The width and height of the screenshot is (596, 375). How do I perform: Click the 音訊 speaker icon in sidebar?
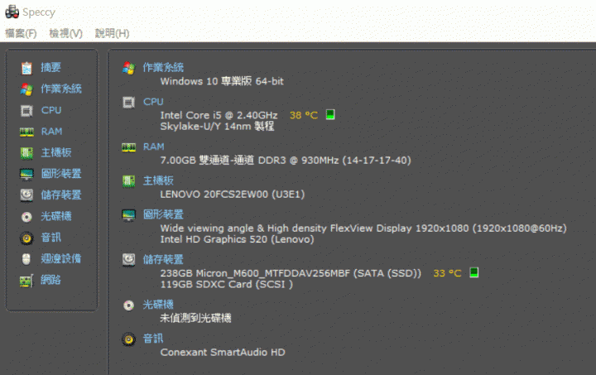26,238
